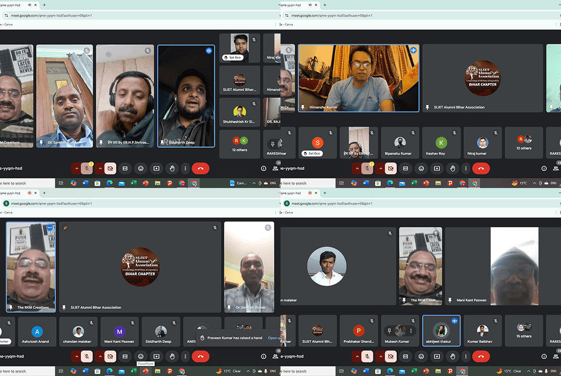View site information in top-left address bar
This screenshot has height=376, width=561.
pos(6,15)
